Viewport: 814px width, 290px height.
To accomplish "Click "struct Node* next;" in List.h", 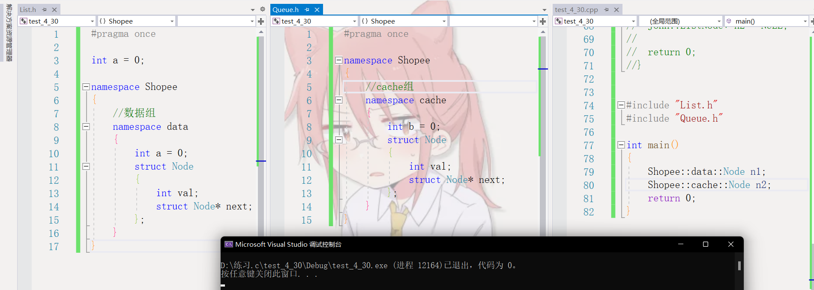I will (204, 206).
